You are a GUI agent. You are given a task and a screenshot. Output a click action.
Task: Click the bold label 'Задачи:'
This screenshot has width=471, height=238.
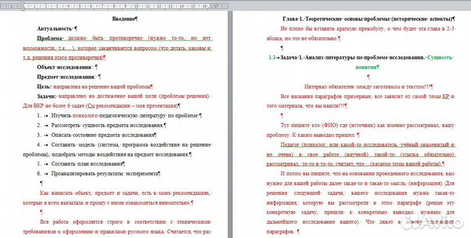tap(46, 96)
